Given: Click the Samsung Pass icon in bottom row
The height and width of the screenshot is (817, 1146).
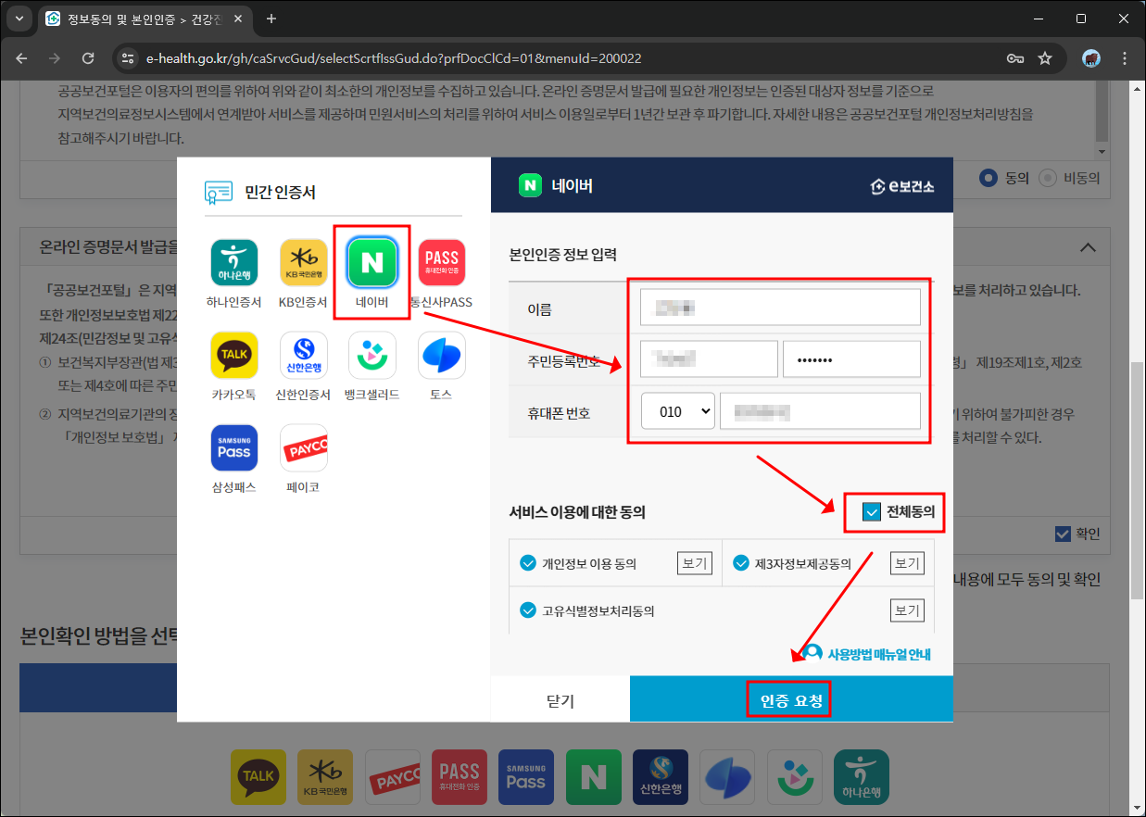Looking at the screenshot, I should pos(526,776).
